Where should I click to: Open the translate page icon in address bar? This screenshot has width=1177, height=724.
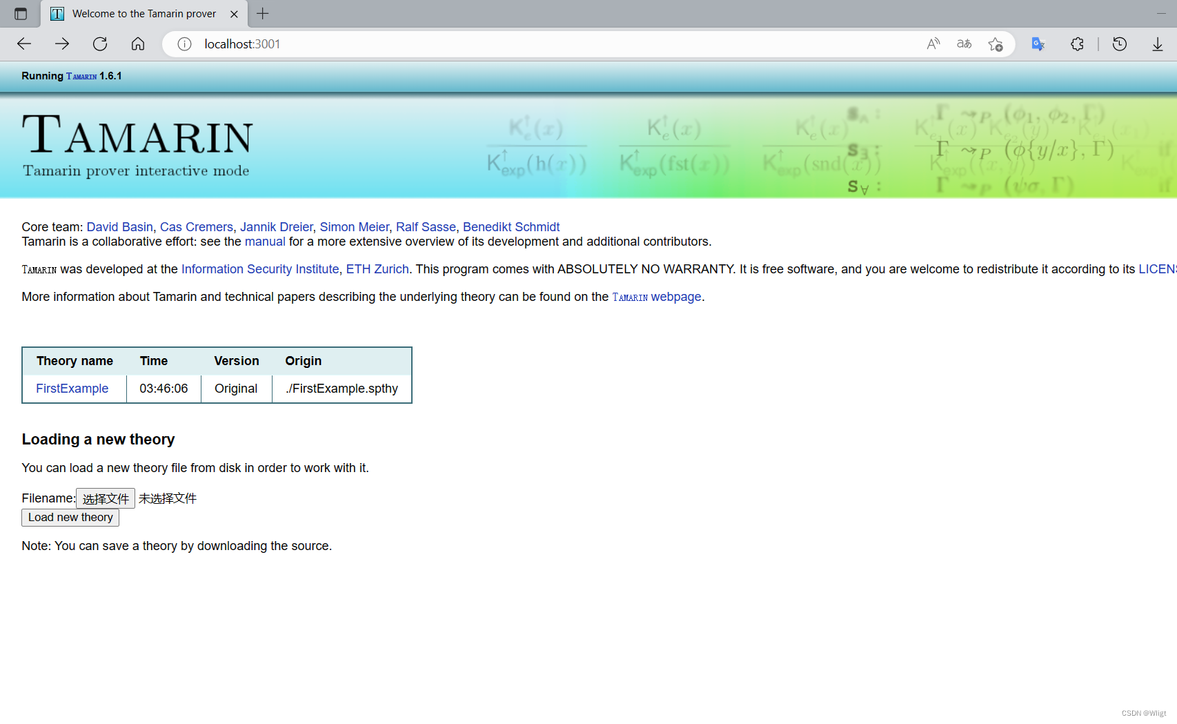click(x=965, y=44)
